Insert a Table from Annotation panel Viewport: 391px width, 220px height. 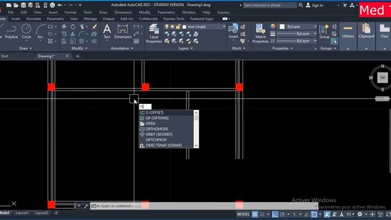[136, 41]
